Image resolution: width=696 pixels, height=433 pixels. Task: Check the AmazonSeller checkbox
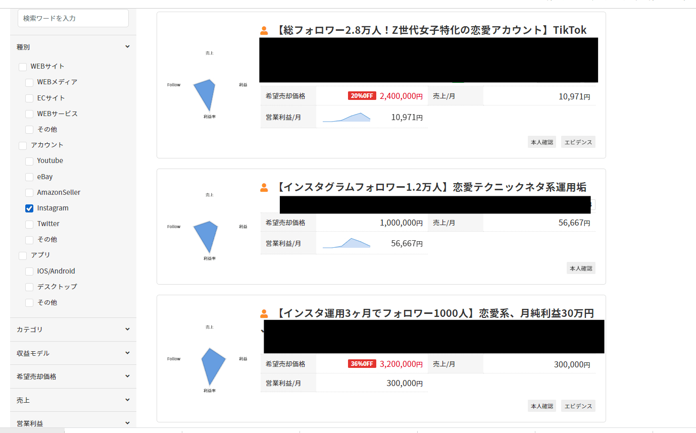[x=29, y=193]
